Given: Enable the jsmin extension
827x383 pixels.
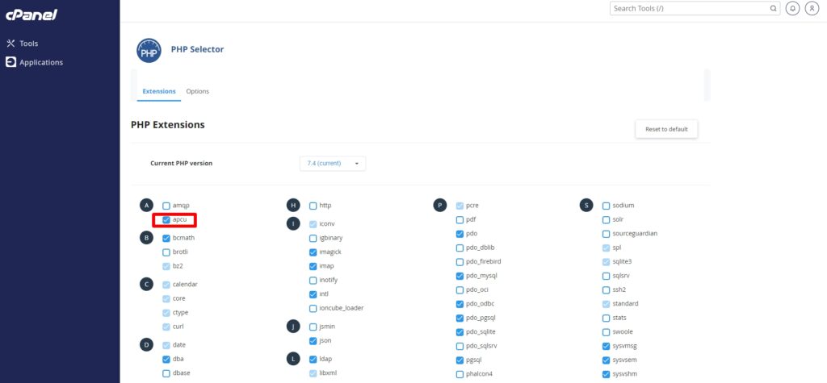Looking at the screenshot, I should (313, 327).
